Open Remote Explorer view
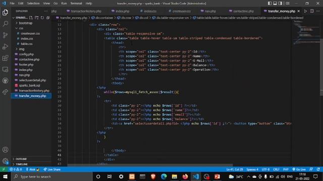323x181 pixels. (5, 69)
